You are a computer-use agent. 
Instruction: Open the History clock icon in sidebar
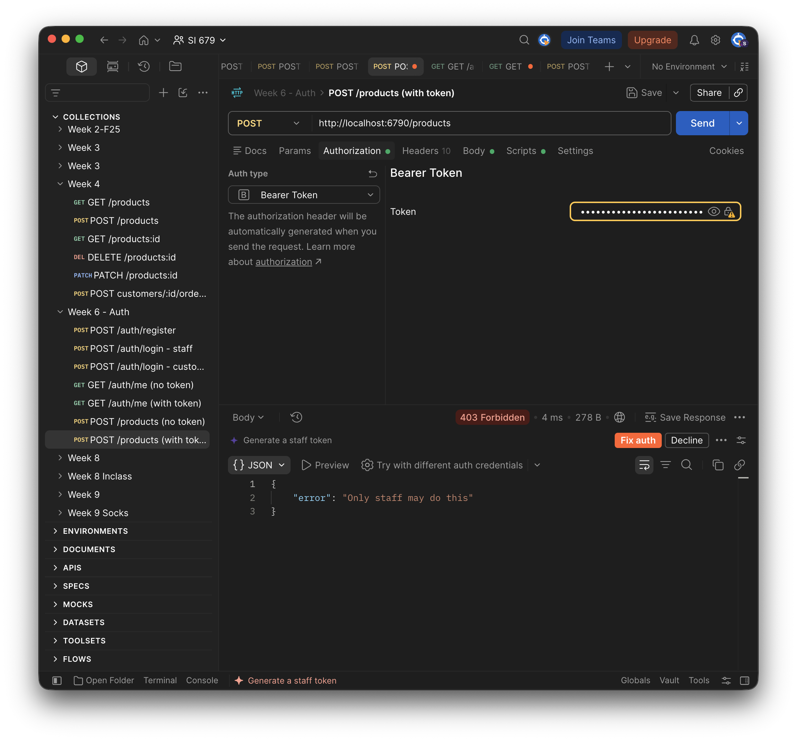[144, 66]
